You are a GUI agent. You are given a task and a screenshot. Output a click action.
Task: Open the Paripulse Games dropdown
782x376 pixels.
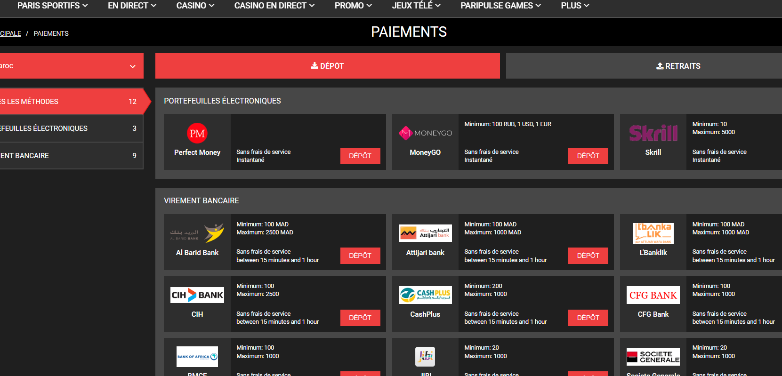[500, 6]
